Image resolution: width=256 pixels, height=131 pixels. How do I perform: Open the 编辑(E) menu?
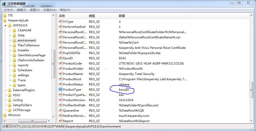pos(21,10)
